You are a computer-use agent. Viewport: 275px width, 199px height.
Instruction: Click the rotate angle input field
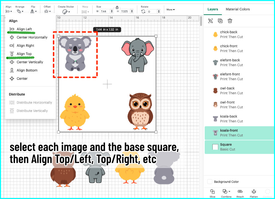152,11
